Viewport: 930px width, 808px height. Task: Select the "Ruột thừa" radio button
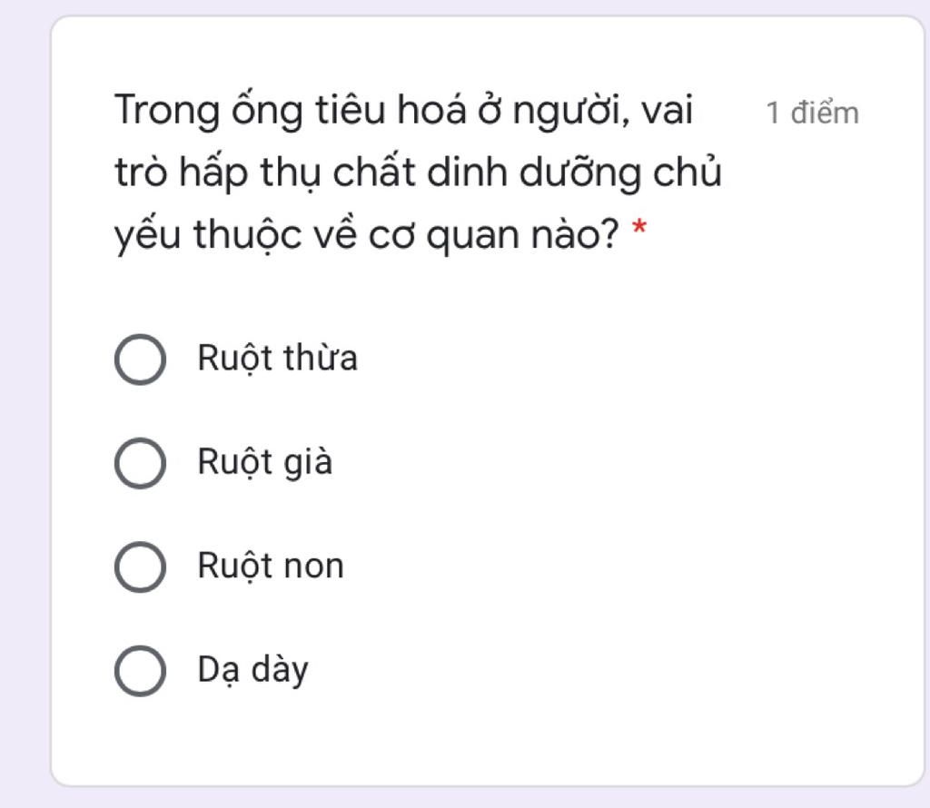pos(140,360)
